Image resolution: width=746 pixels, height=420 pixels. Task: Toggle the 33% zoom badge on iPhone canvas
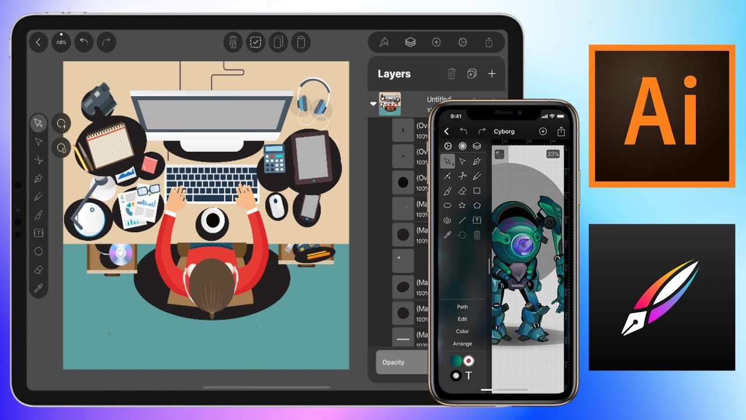click(x=553, y=154)
